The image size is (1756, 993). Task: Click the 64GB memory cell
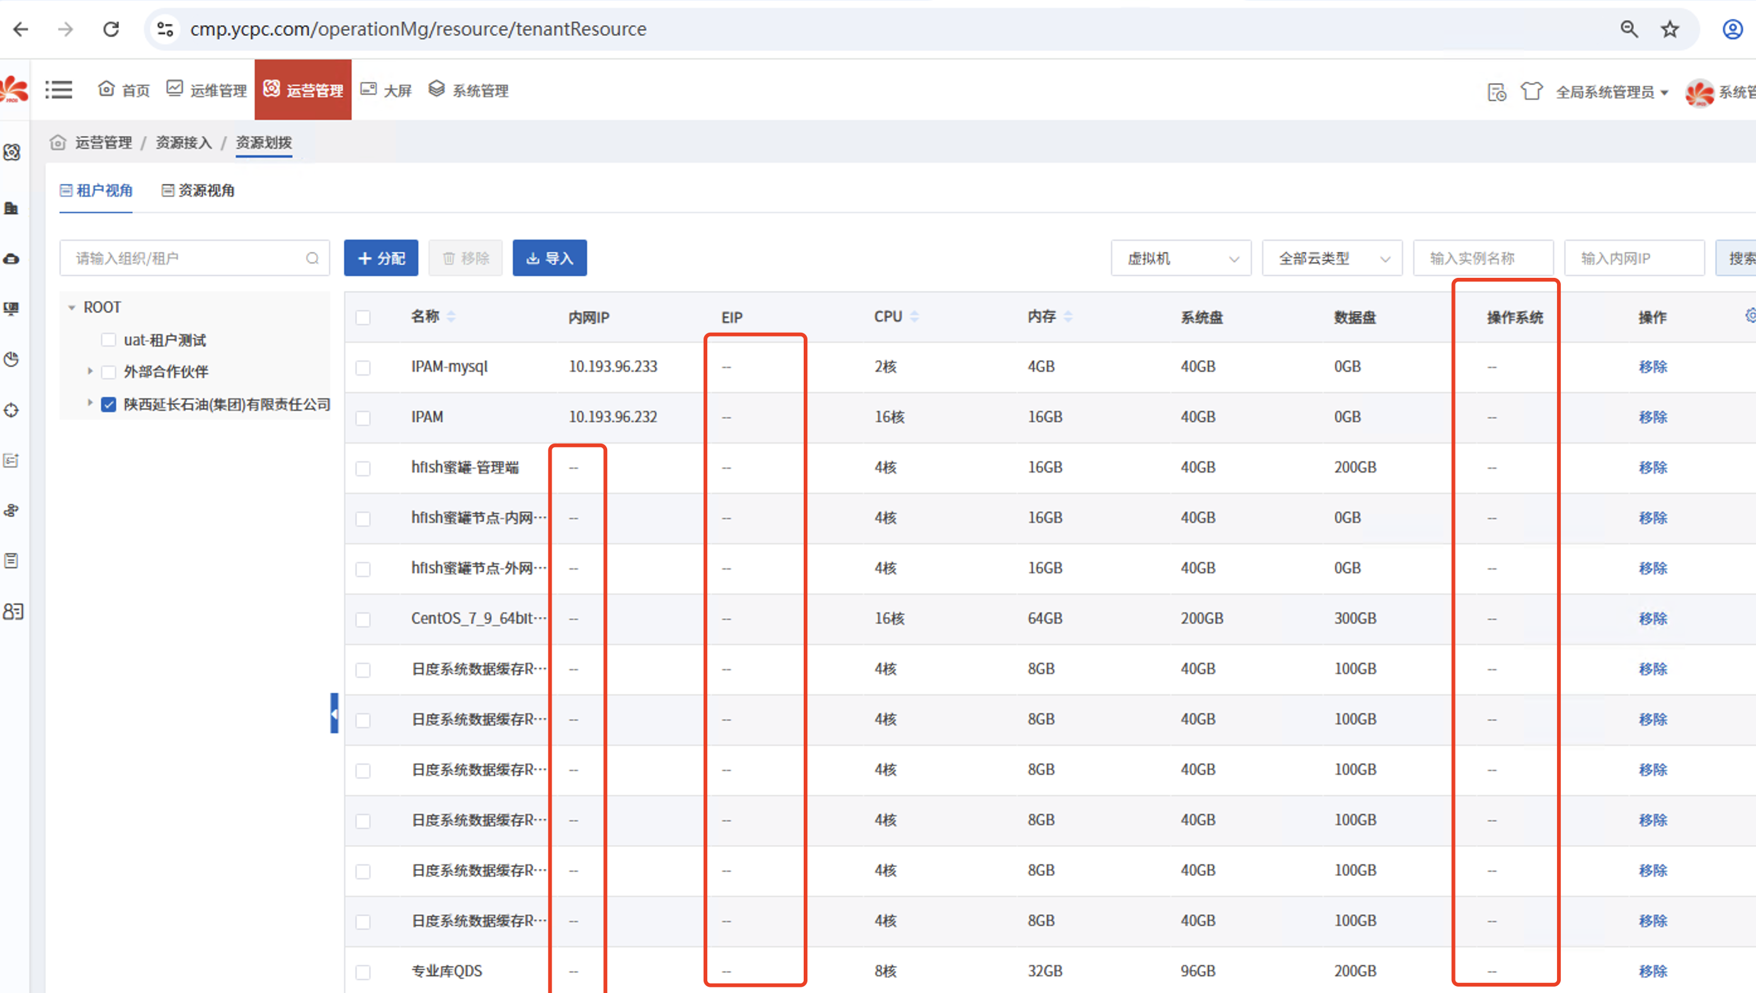(1045, 619)
